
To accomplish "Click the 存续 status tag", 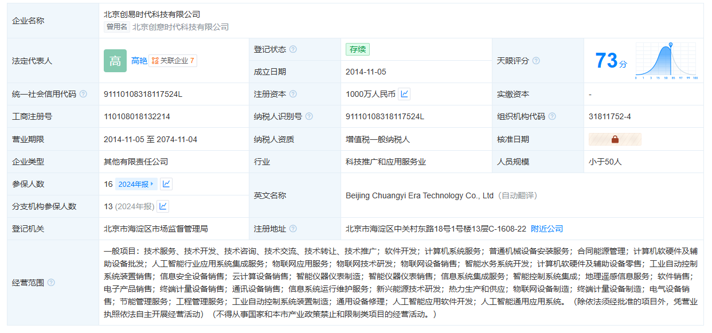I will [x=358, y=49].
